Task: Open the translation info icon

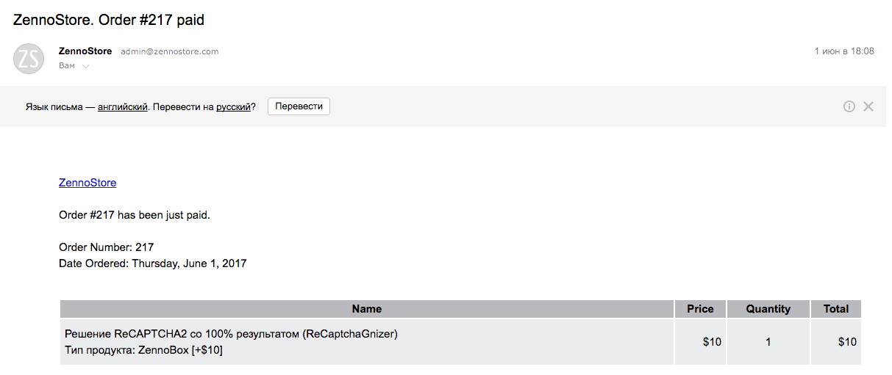Action: point(849,106)
